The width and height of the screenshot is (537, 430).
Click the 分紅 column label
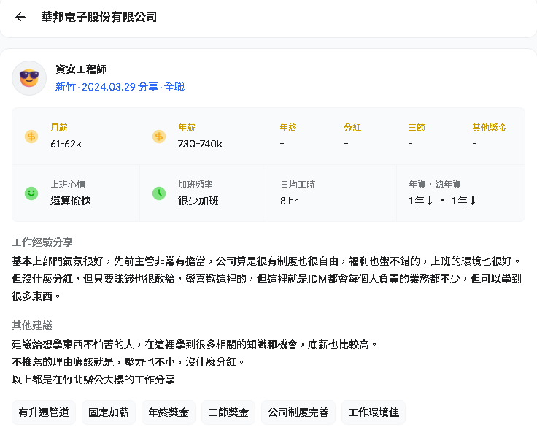point(352,128)
